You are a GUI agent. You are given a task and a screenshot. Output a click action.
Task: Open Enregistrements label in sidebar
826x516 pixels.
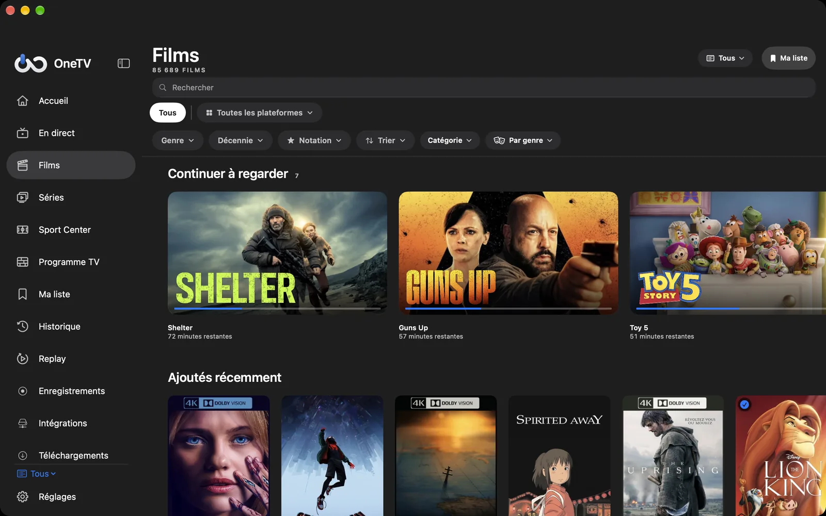[x=72, y=391]
